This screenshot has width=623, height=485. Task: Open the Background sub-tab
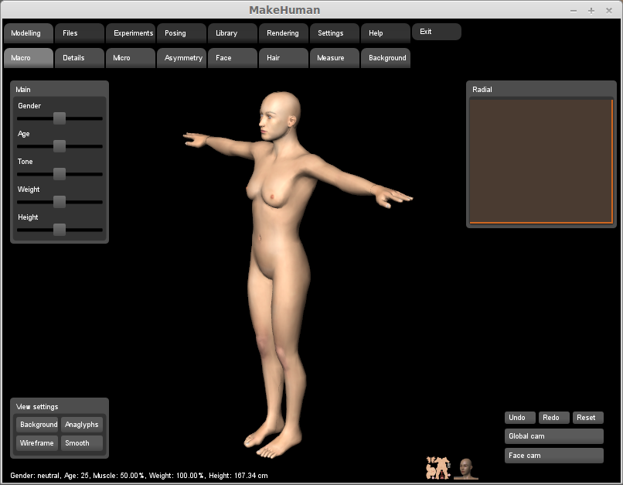click(386, 58)
